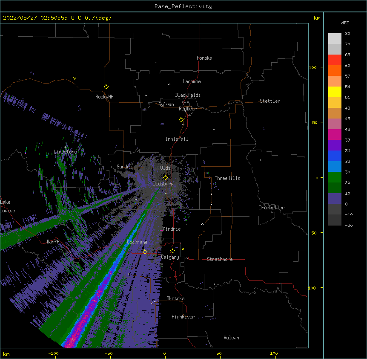Click the RockyMH label
367x359 pixels.
(x=104, y=97)
